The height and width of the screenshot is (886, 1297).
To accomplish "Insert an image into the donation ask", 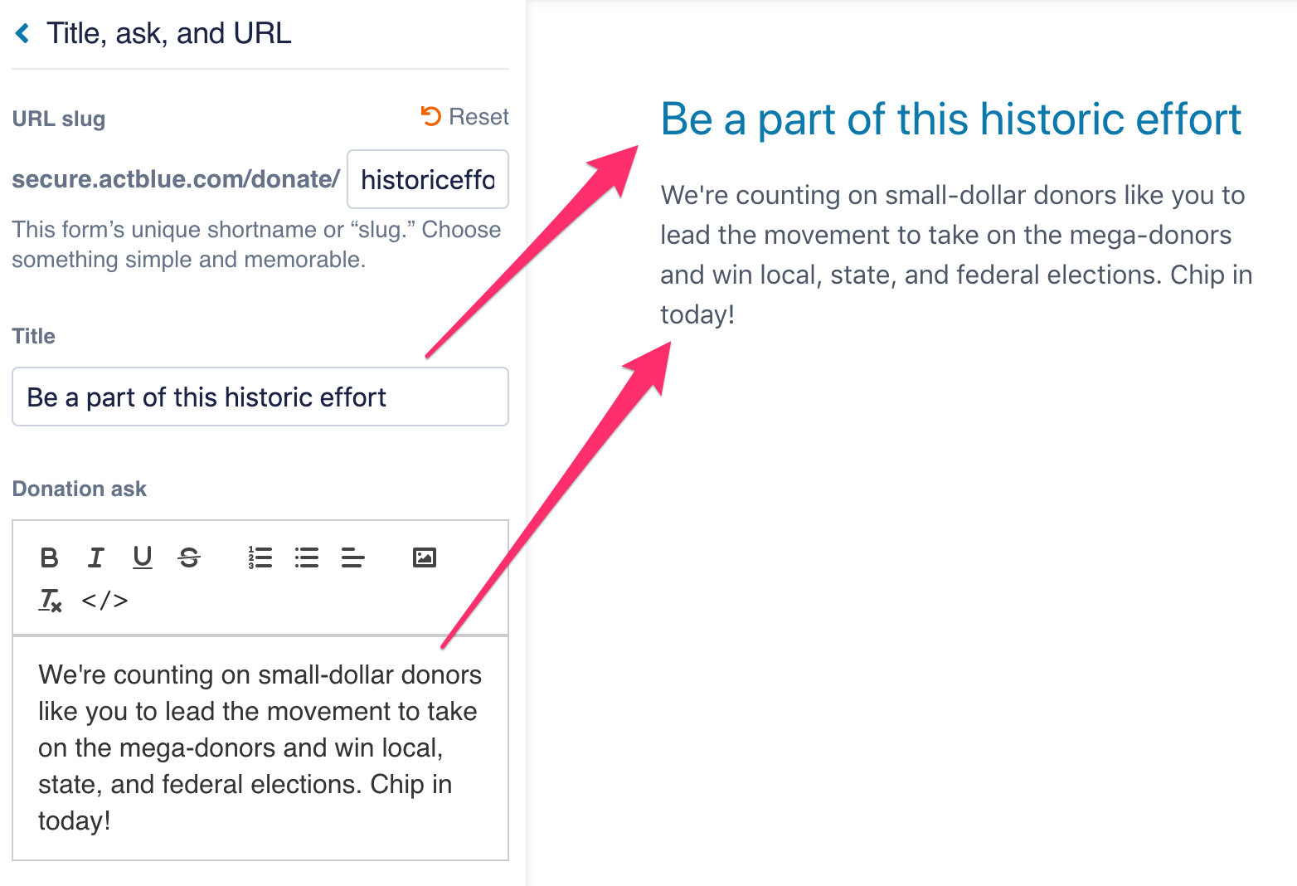I will point(424,557).
